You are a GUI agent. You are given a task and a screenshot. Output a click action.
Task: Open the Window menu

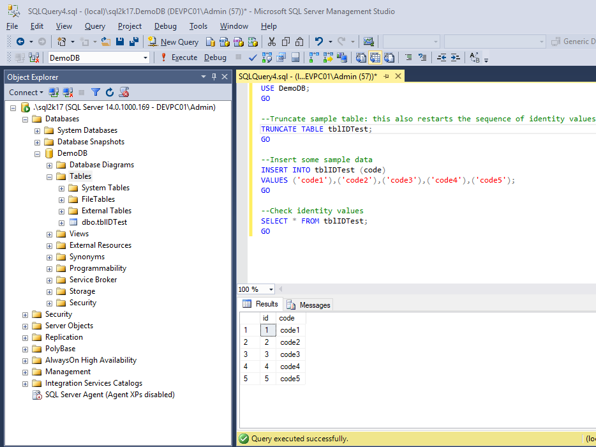(234, 26)
